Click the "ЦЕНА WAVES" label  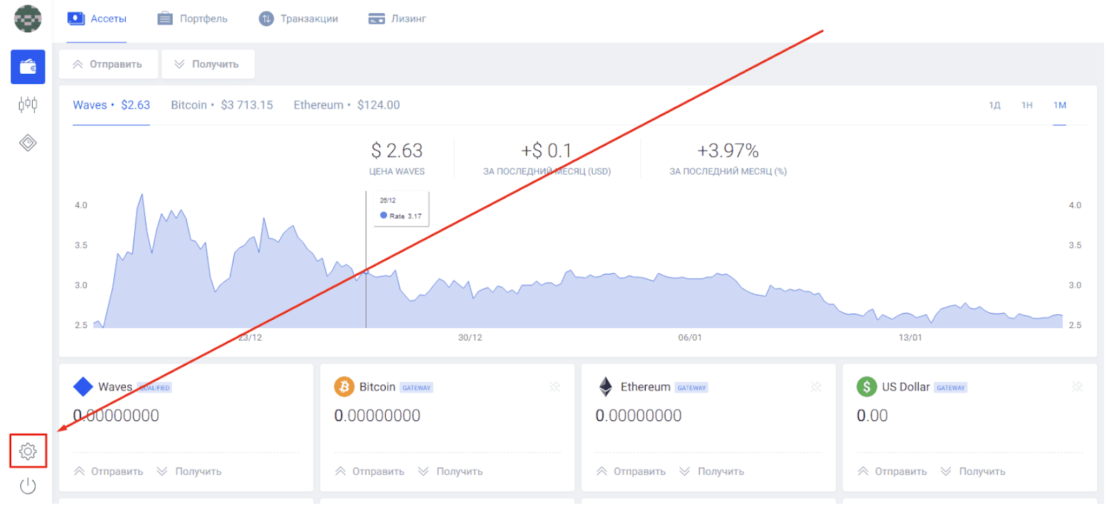click(x=397, y=172)
